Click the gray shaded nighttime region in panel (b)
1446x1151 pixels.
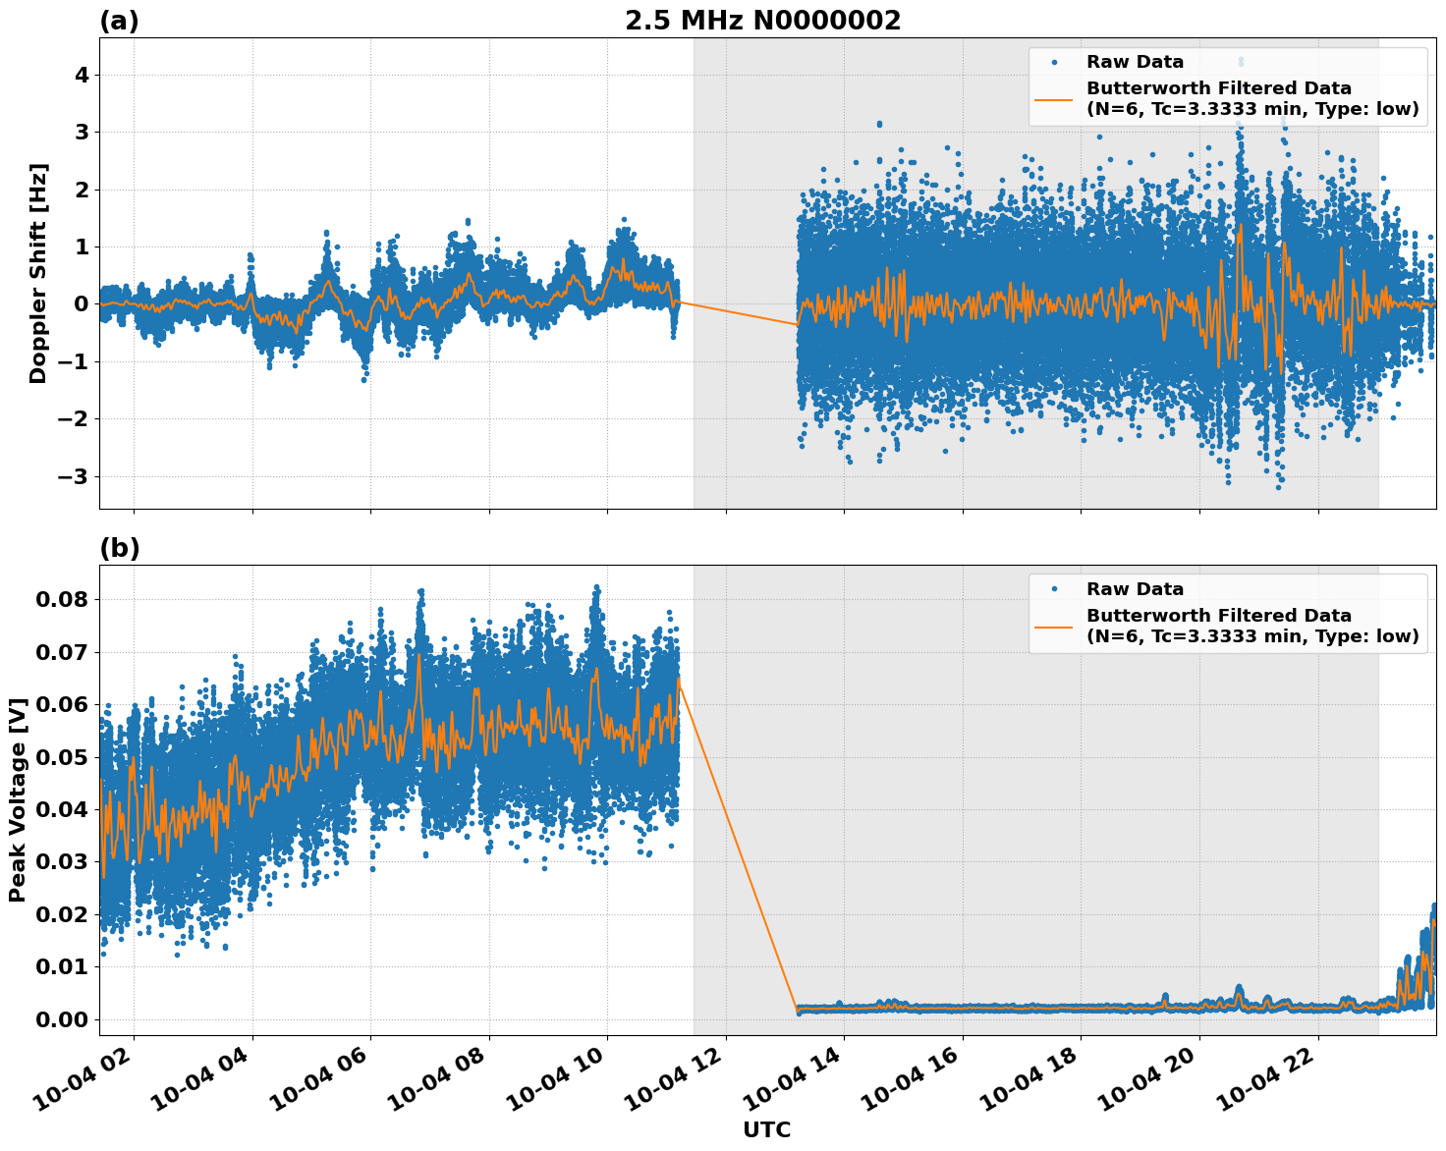pos(933,786)
